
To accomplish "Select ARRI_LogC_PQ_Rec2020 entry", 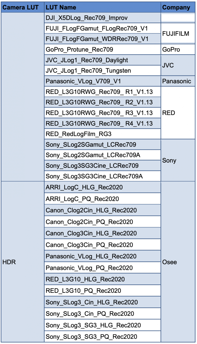I will tap(82, 199).
